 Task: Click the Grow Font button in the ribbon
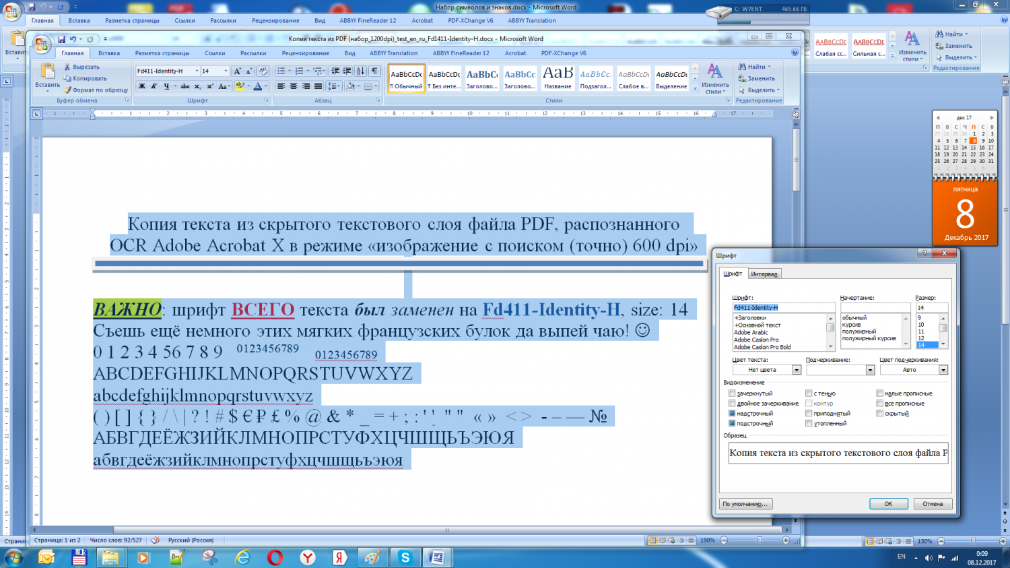237,71
